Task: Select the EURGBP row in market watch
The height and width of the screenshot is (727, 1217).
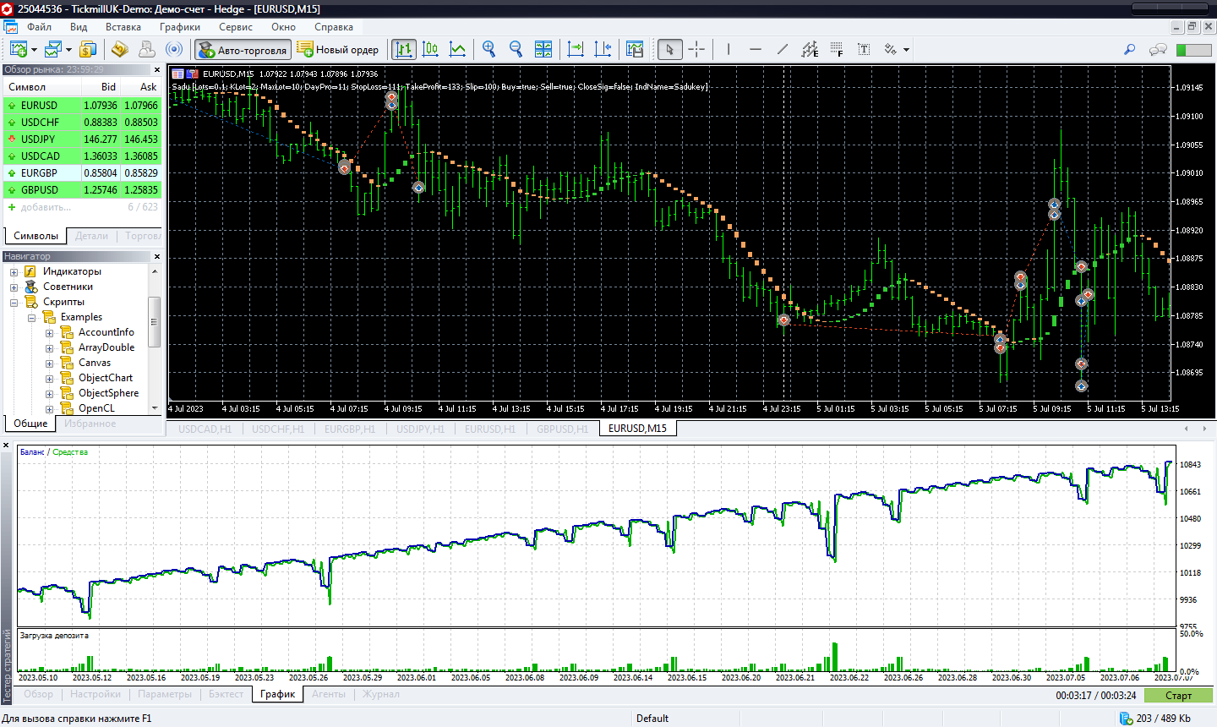Action: pos(40,173)
